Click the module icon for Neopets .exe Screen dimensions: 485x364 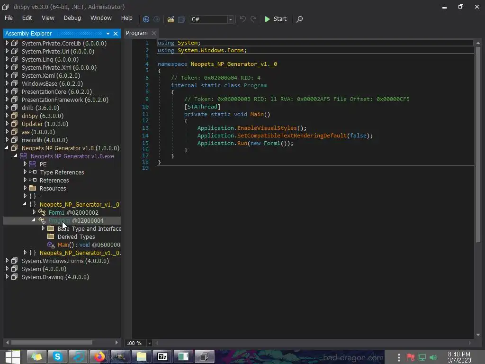tap(24, 156)
